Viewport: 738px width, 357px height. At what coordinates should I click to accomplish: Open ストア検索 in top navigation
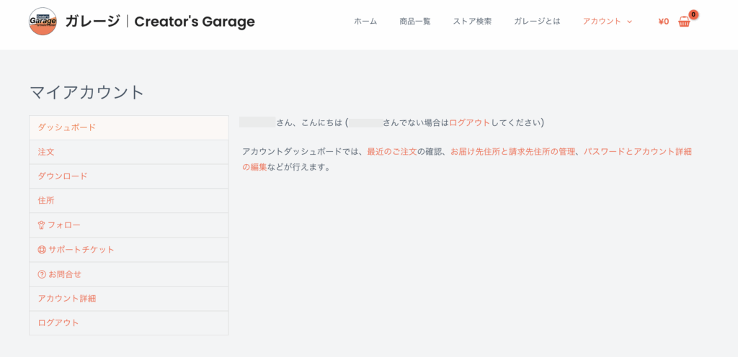[472, 22]
